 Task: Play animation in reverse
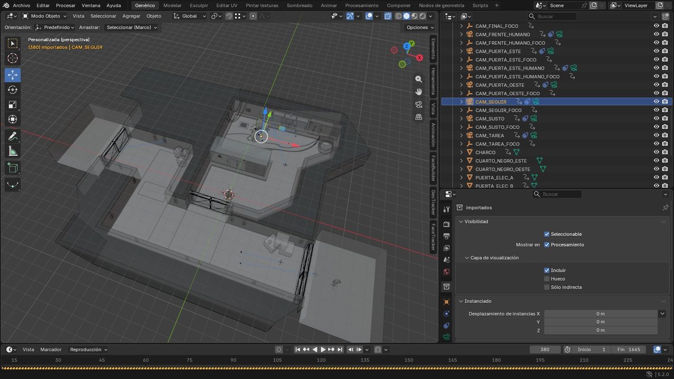tap(314, 350)
